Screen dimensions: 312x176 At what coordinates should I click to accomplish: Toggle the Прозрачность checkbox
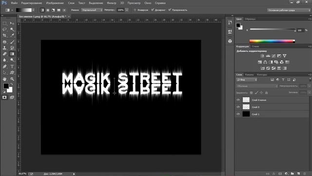pyautogui.click(x=170, y=10)
